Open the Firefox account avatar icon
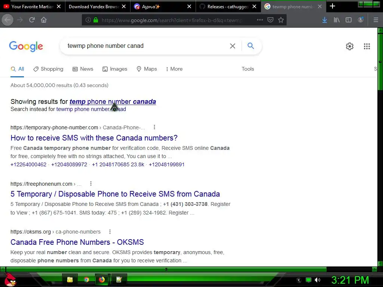The image size is (383, 287). tap(361, 20)
